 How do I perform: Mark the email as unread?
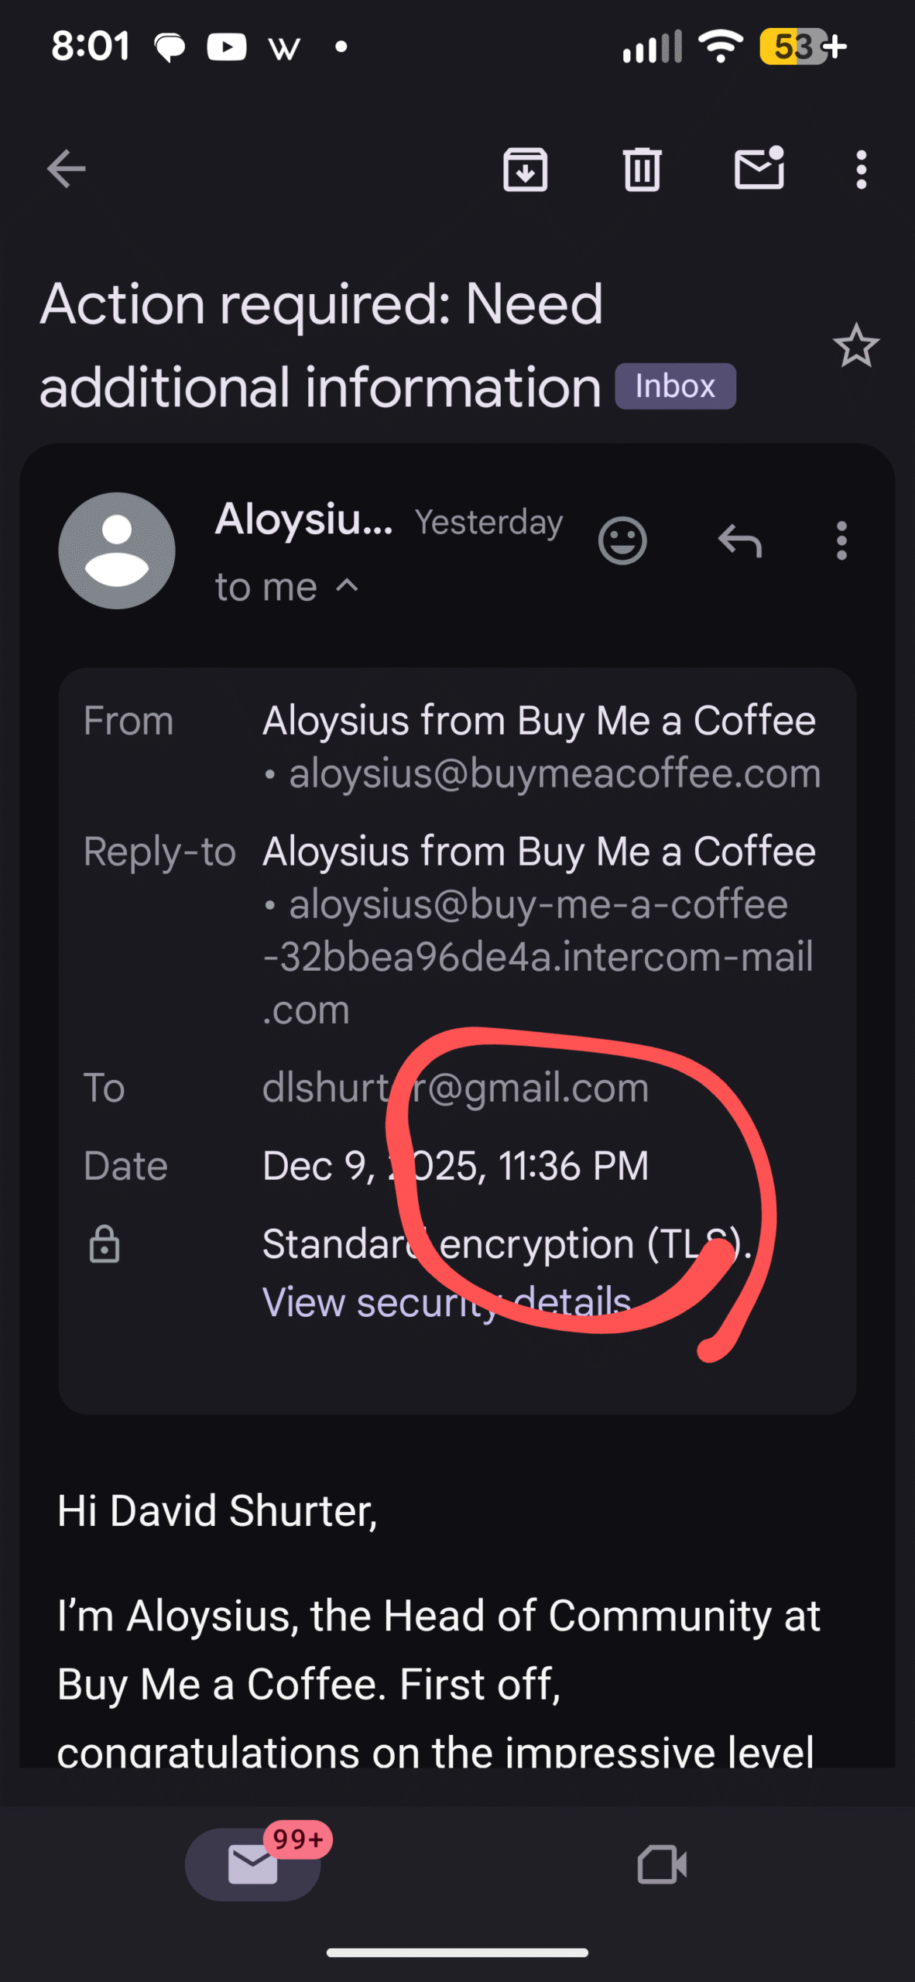[x=759, y=169]
